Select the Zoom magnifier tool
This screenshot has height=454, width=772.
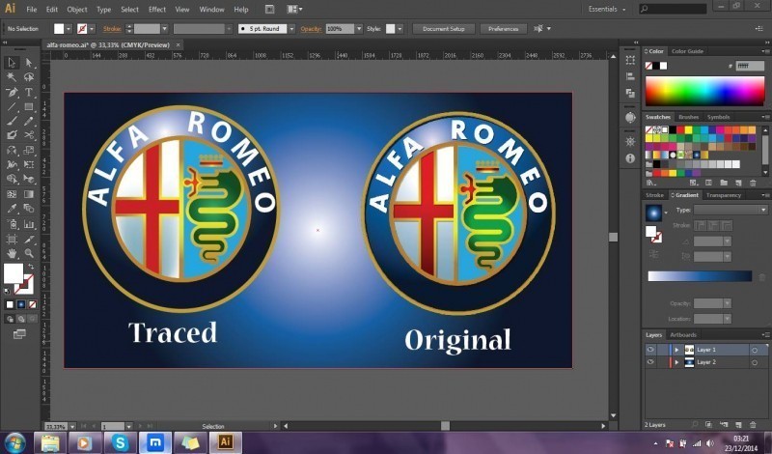tap(29, 254)
